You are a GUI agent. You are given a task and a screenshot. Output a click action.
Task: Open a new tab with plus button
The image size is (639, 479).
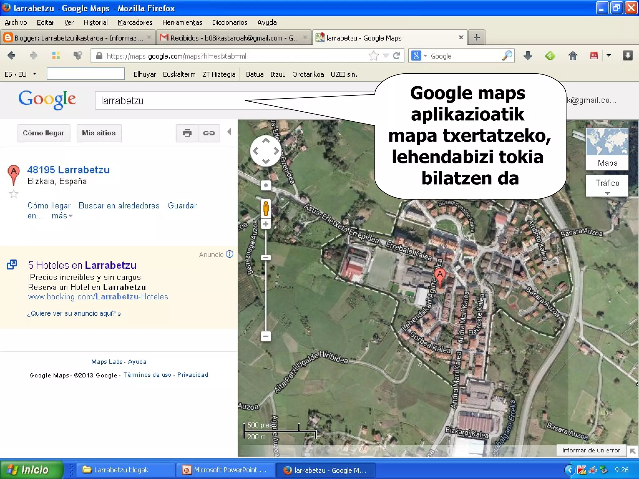pyautogui.click(x=476, y=37)
